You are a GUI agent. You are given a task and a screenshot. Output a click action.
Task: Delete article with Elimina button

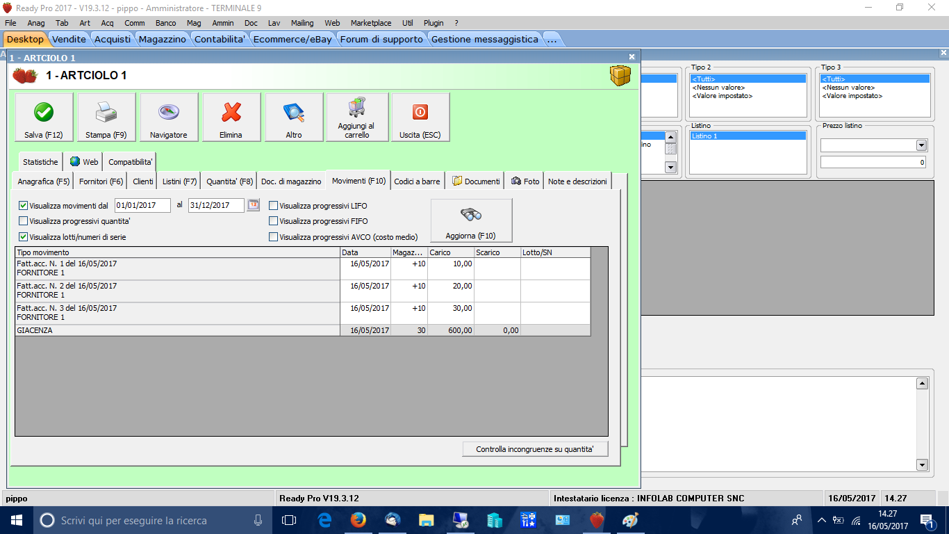[x=231, y=118]
